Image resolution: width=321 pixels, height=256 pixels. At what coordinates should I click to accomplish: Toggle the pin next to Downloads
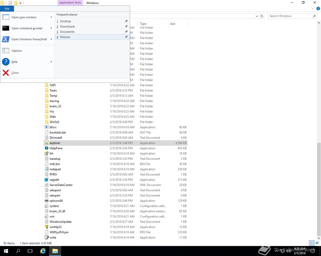126,26
